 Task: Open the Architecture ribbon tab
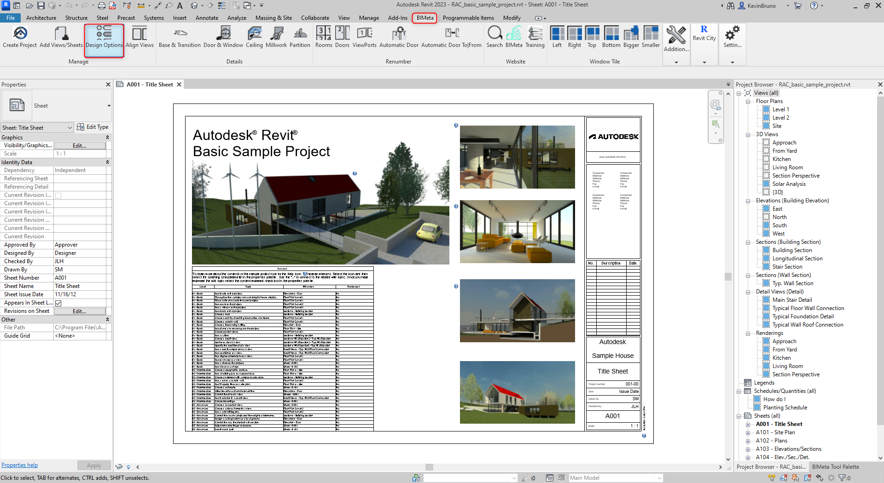(41, 18)
